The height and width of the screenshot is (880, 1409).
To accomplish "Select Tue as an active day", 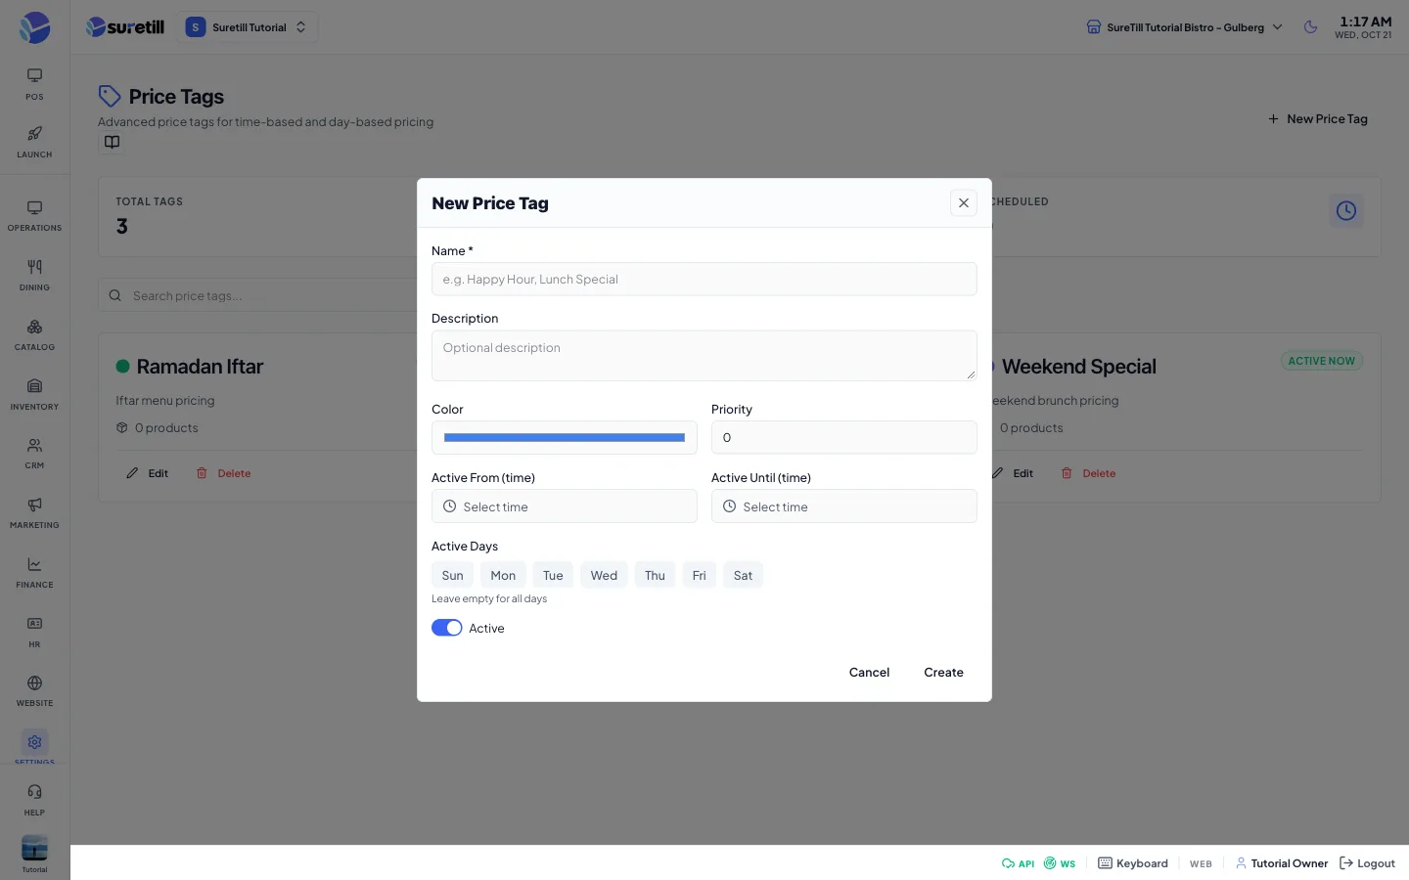I will click(553, 575).
